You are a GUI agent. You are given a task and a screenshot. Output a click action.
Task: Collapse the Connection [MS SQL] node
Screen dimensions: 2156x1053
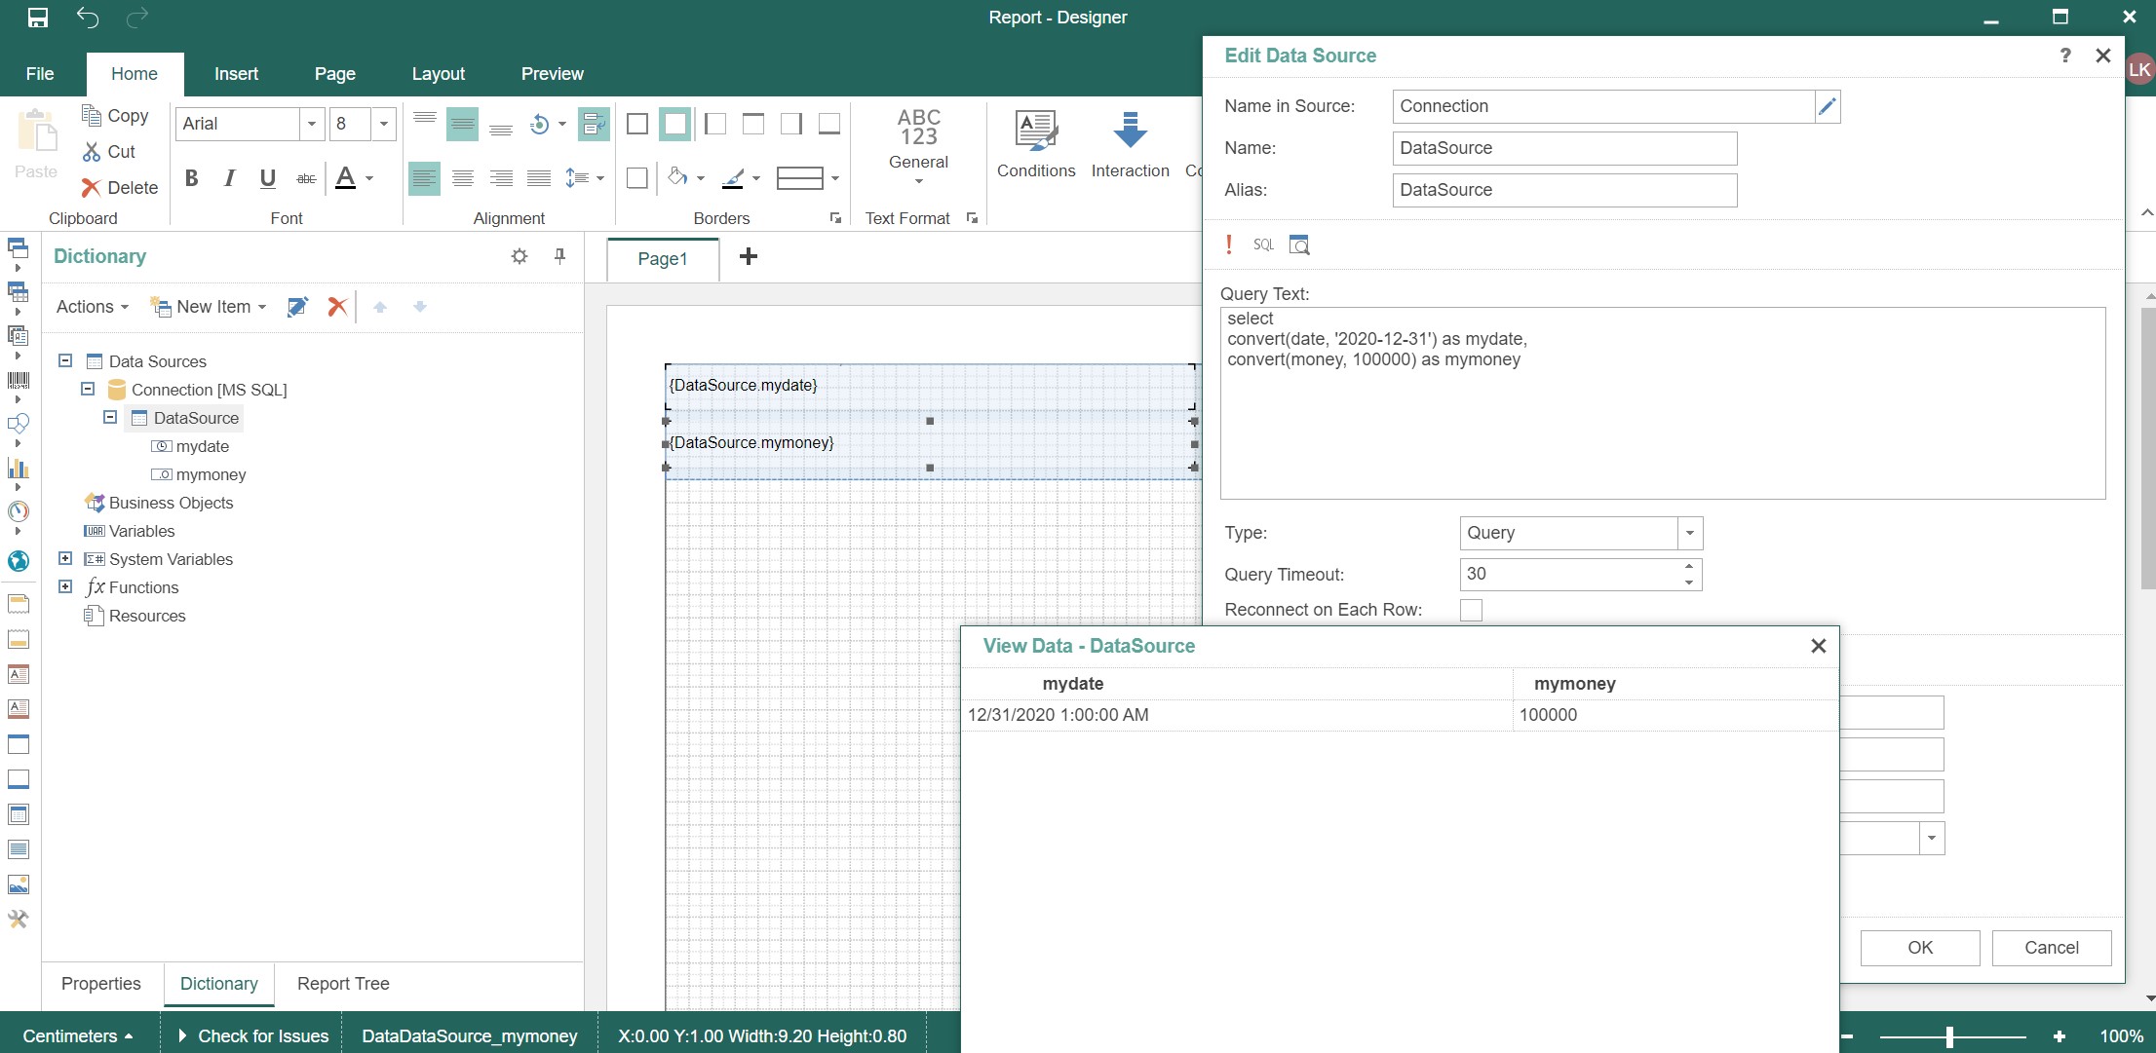click(x=88, y=389)
